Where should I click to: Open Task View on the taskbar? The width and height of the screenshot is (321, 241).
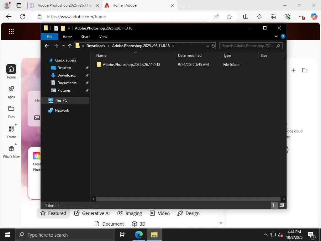click(x=123, y=235)
